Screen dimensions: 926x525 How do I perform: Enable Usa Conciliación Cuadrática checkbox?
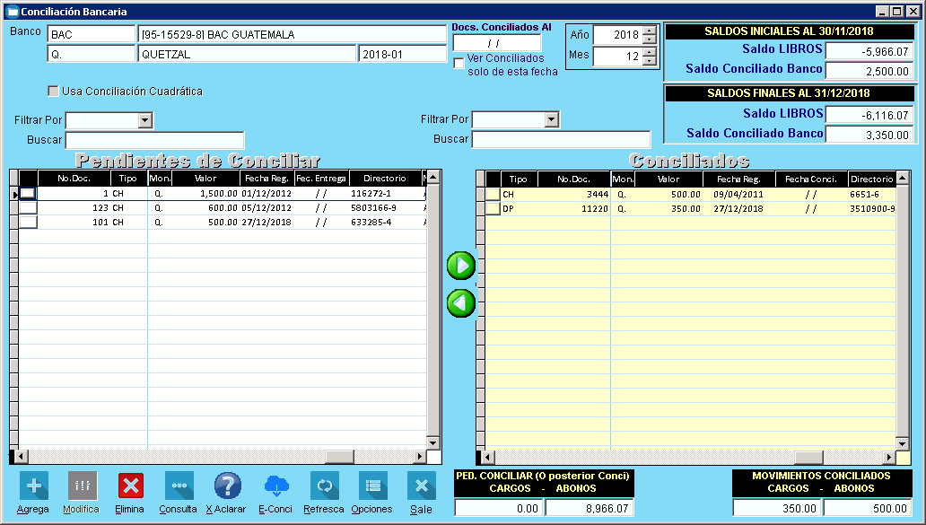[x=54, y=92]
